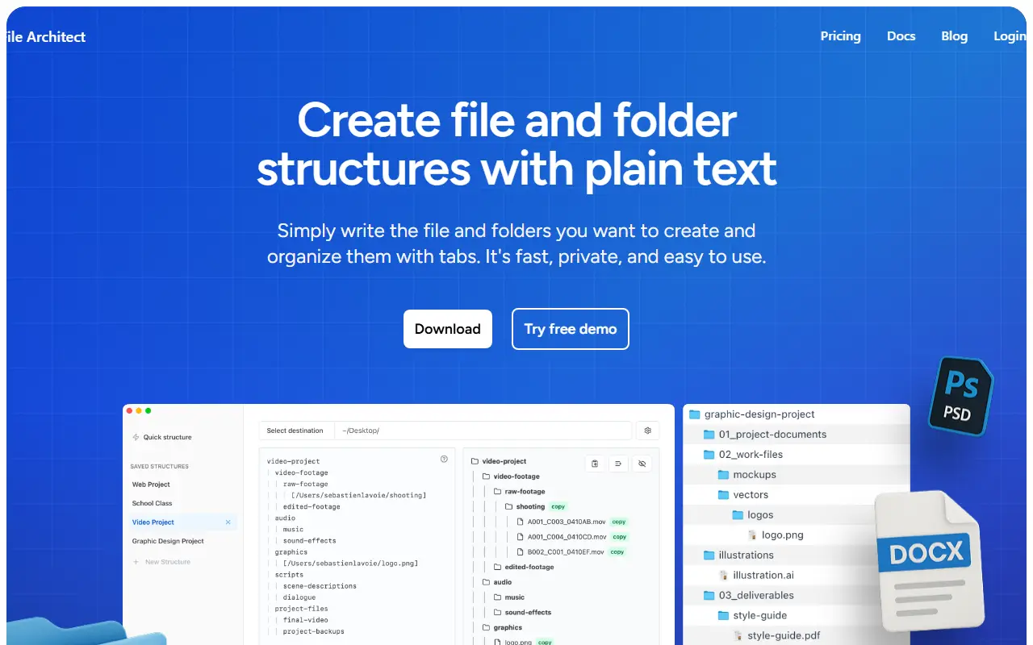The width and height of the screenshot is (1033, 645).
Task: Toggle the crossed-out eye visibility icon
Action: click(642, 464)
